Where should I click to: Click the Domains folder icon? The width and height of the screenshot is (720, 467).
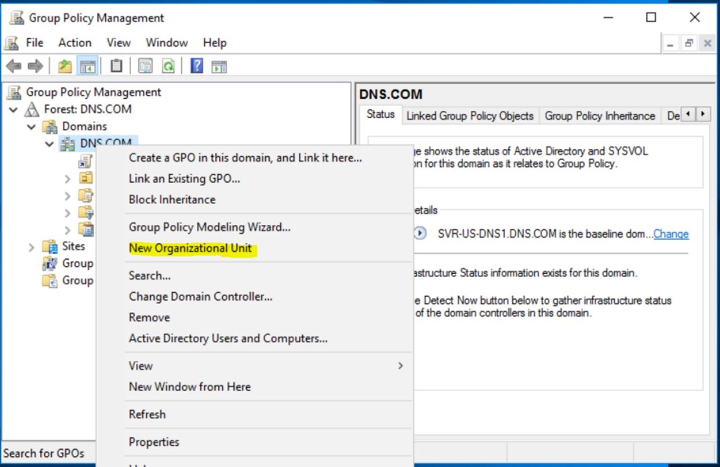(x=50, y=126)
